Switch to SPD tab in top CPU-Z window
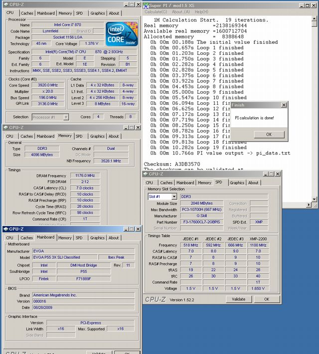Viewport: 319px width, 354px height. pyautogui.click(x=79, y=13)
